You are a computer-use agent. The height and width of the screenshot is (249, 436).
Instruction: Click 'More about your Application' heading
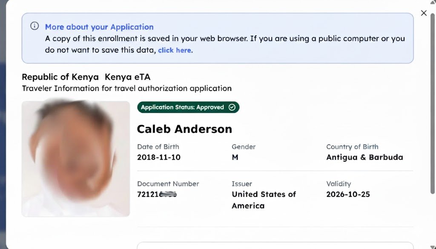[x=99, y=27]
